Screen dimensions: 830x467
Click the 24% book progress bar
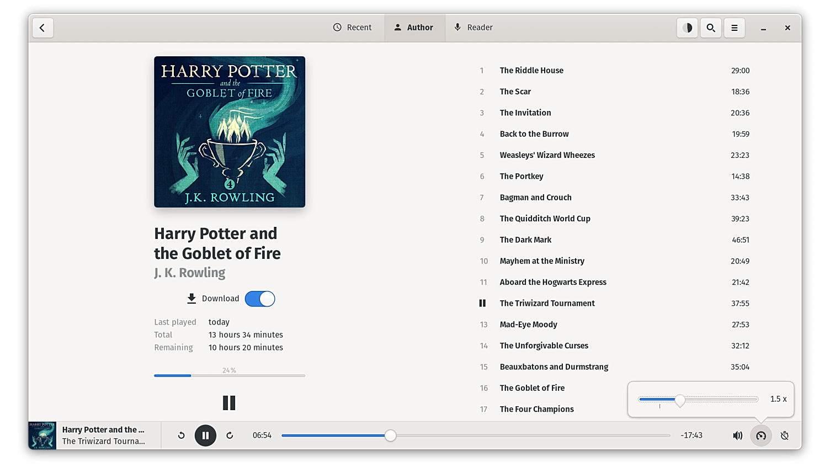[x=230, y=375]
